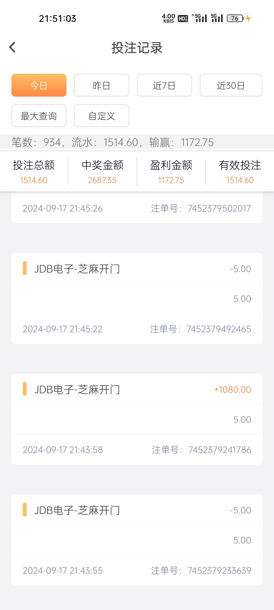Tap the orange charging bolt icon
This screenshot has height=610, width=274.
coord(248,18)
